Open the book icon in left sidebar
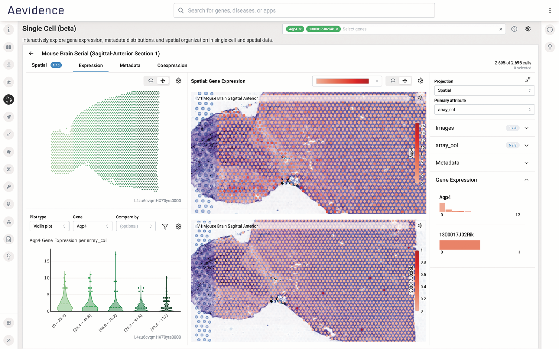559x349 pixels. (9, 47)
